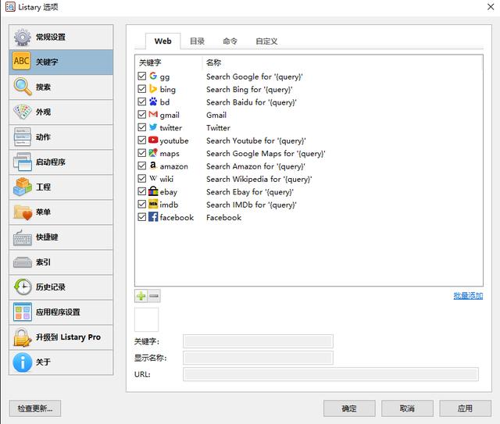Viewport: 500px width, 424px height.
Task: Select "Search Wikipedia for '{query}'" text
Action: coord(259,179)
